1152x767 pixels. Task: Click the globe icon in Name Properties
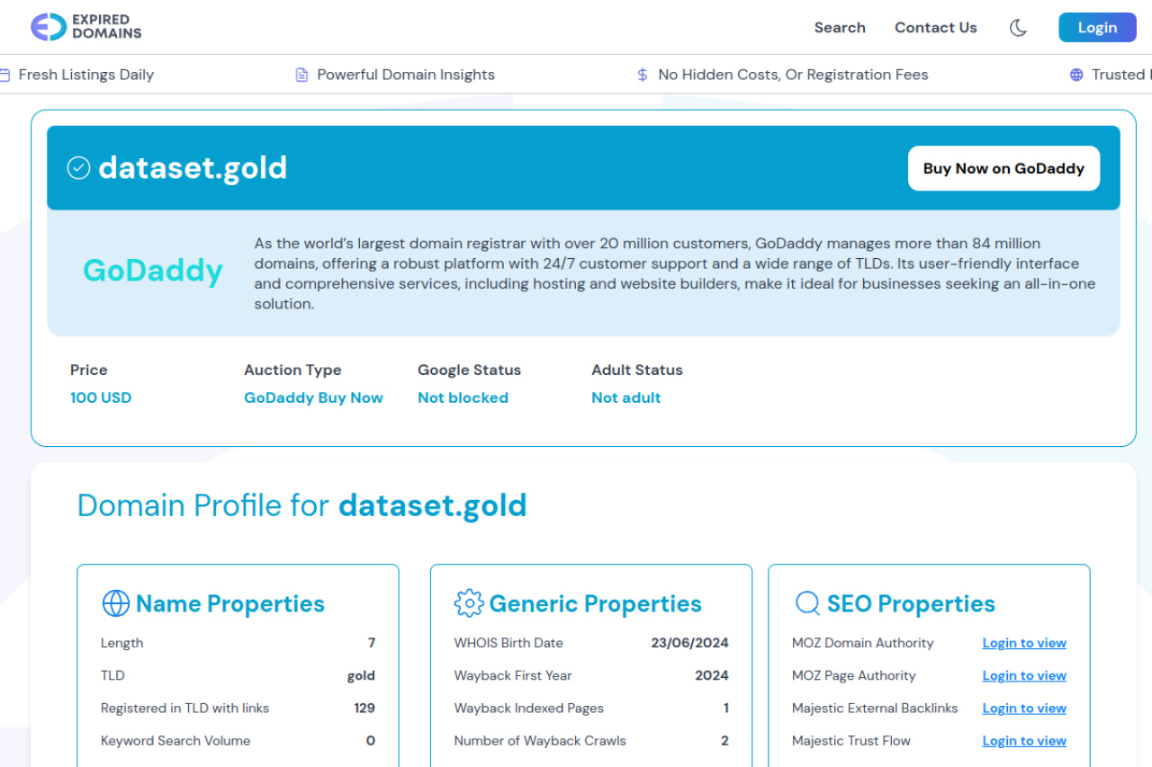pos(116,603)
